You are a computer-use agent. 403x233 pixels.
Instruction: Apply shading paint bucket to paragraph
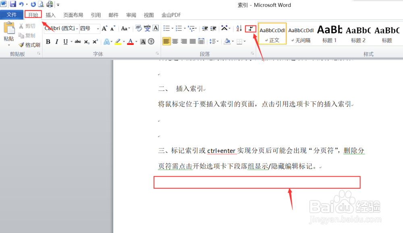227,41
